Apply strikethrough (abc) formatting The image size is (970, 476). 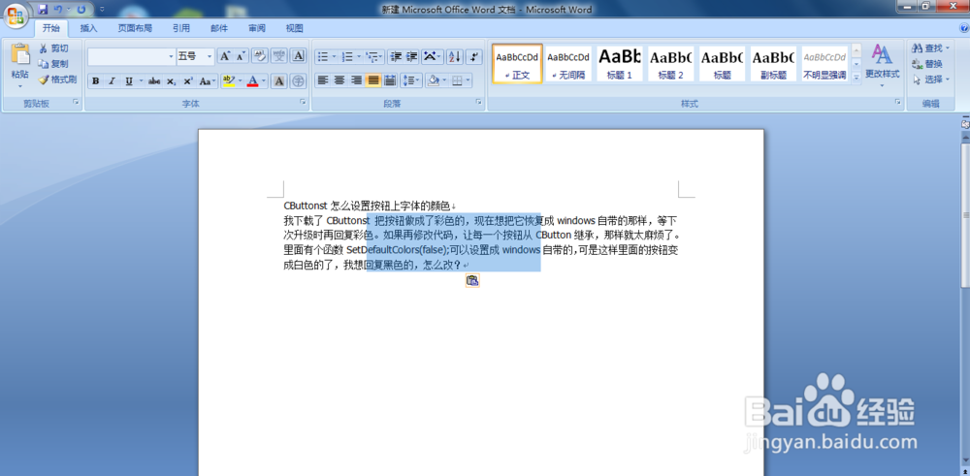154,81
